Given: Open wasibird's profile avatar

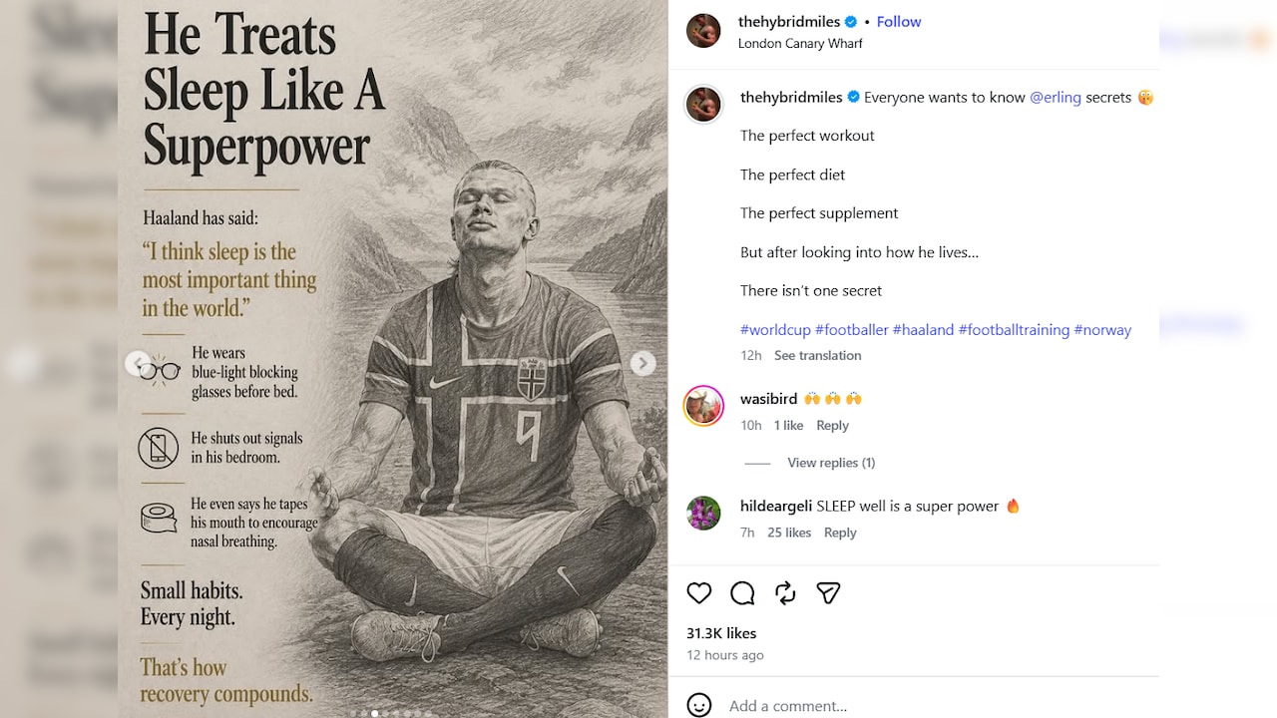Looking at the screenshot, I should coord(703,406).
